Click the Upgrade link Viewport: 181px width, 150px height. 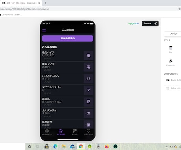click(x=133, y=23)
